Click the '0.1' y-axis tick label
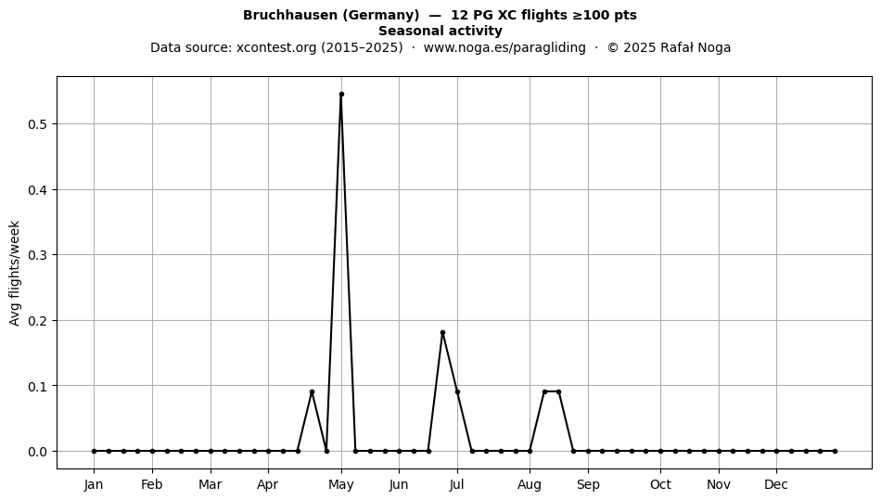 [x=38, y=386]
